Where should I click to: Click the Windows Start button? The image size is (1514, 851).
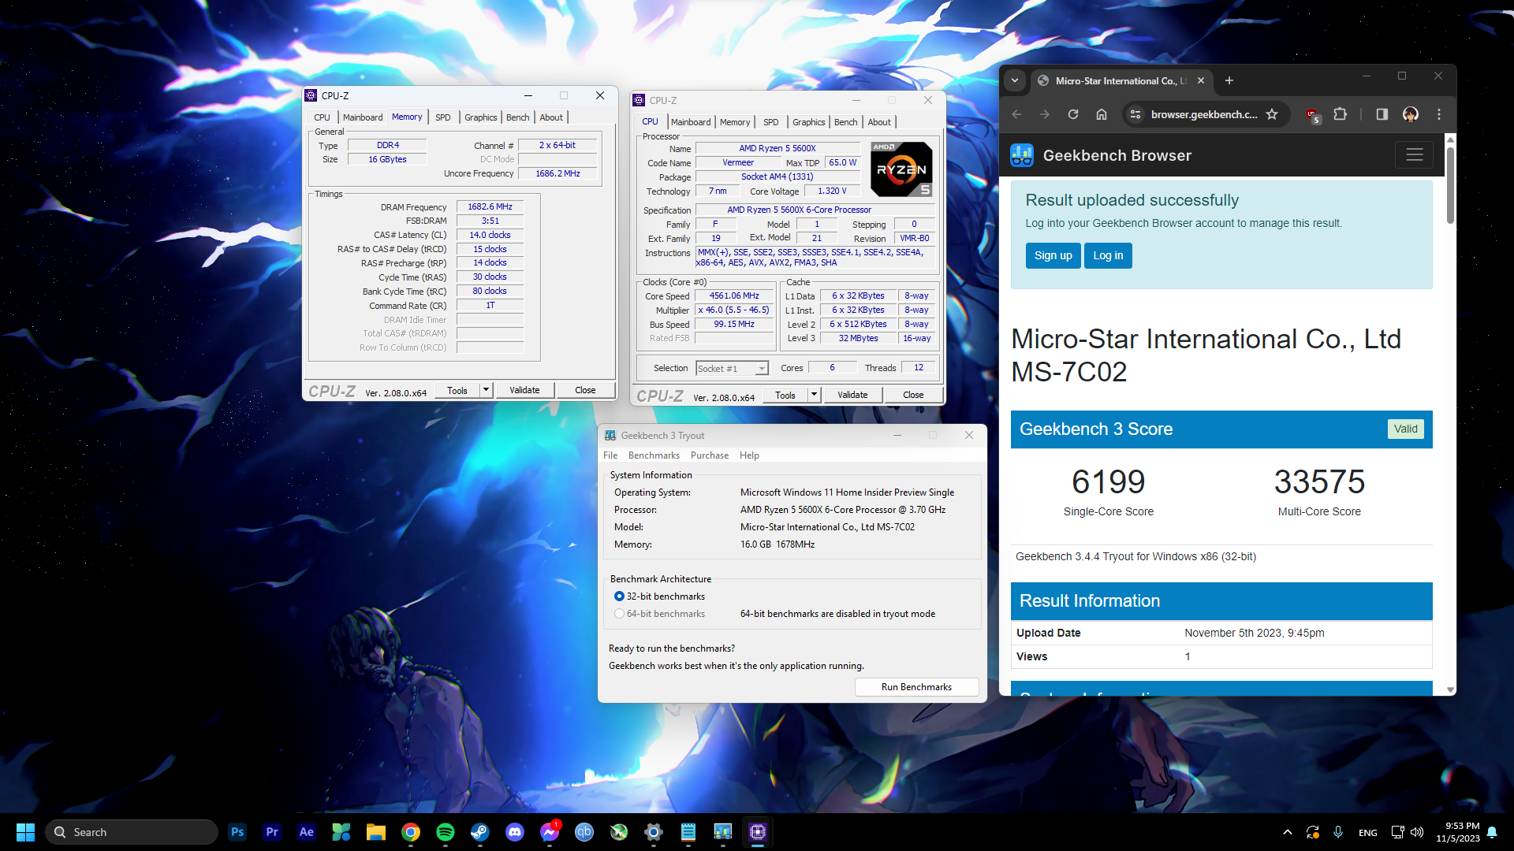[x=25, y=832]
